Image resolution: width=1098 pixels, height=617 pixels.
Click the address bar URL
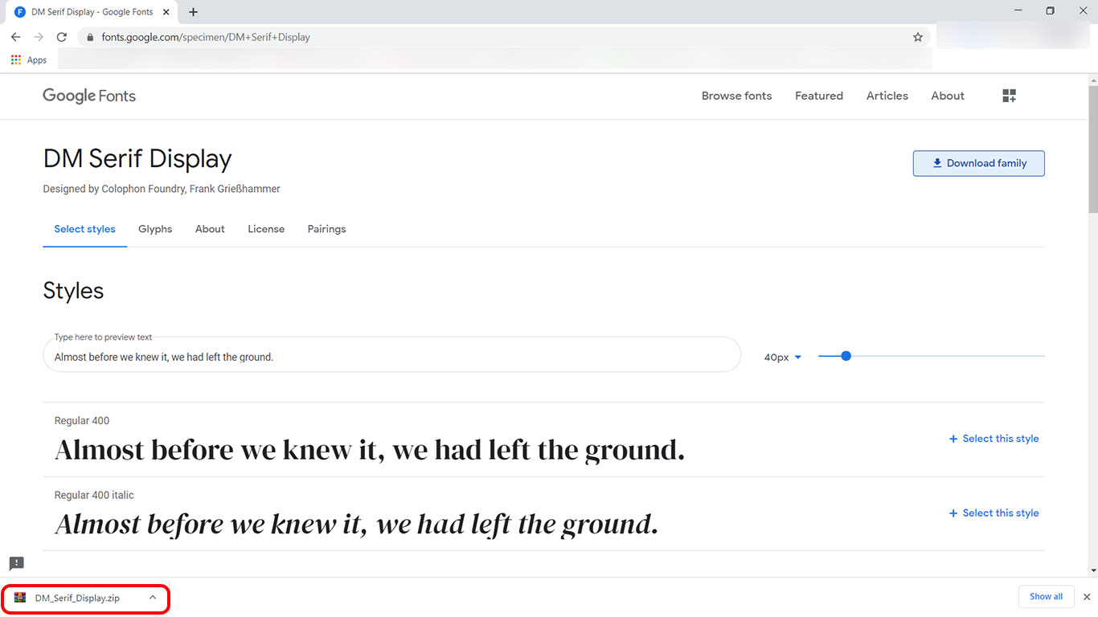[206, 37]
